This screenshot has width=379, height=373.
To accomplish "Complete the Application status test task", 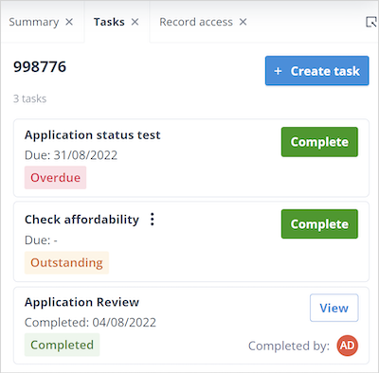I will 319,142.
